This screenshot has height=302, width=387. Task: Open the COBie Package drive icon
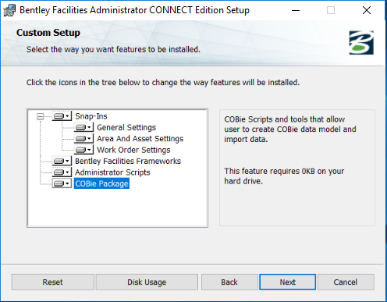point(62,183)
